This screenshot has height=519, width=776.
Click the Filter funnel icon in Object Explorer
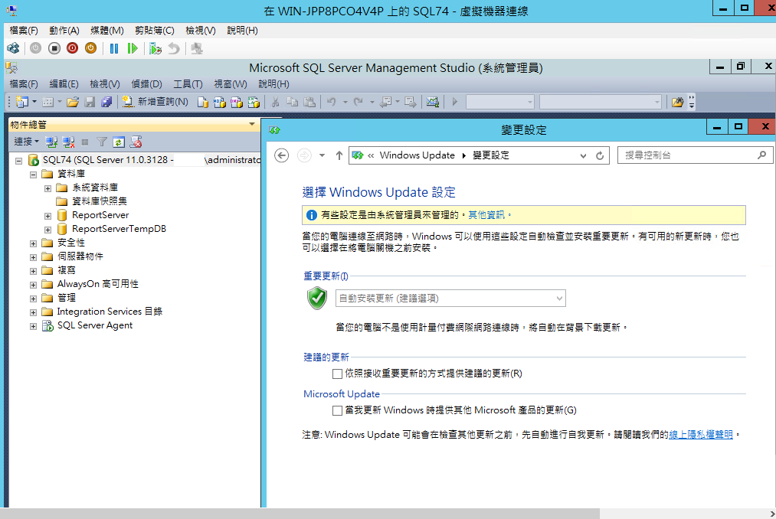(x=101, y=142)
